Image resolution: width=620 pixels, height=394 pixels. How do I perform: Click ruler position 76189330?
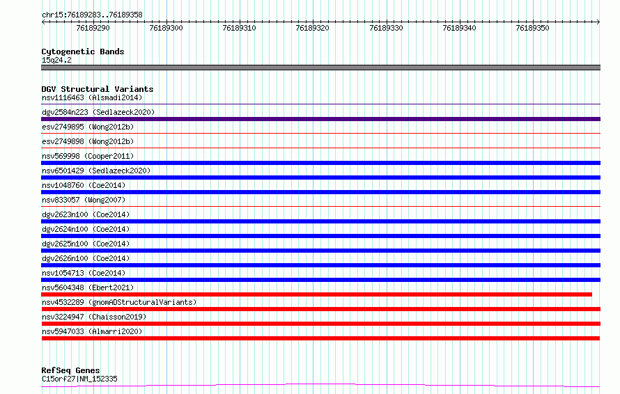pyautogui.click(x=386, y=28)
